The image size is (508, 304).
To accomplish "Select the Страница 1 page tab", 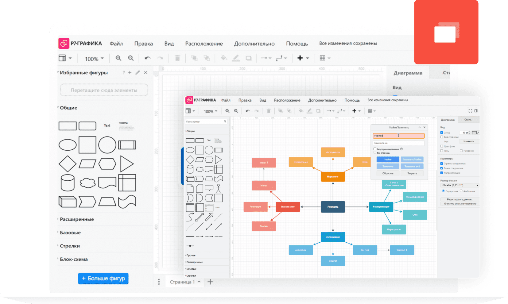I will [x=182, y=282].
